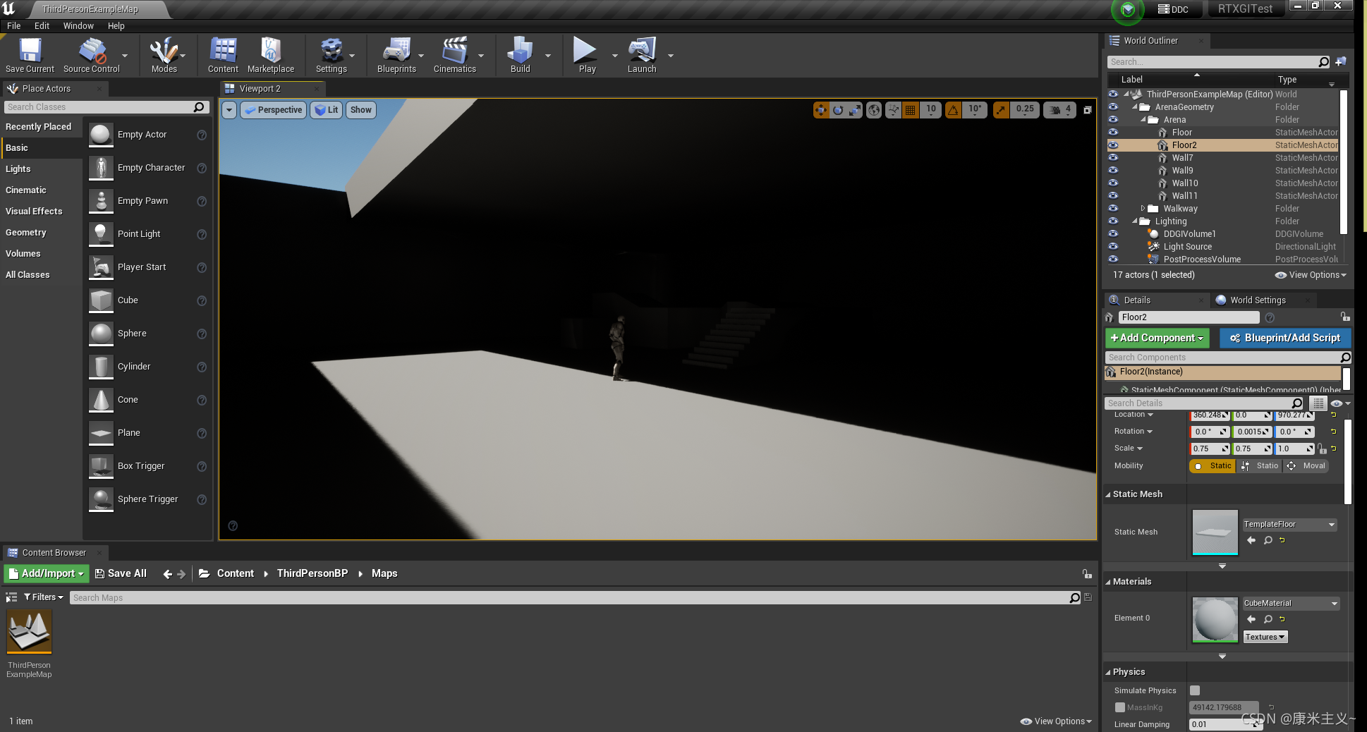Open the File menu

13,26
